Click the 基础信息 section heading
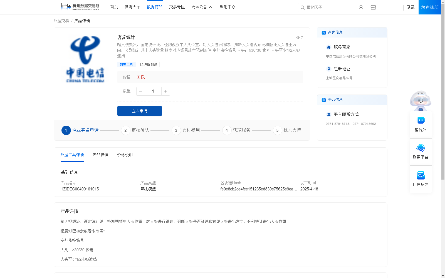Viewport: 445px width, 278px height. 69,172
